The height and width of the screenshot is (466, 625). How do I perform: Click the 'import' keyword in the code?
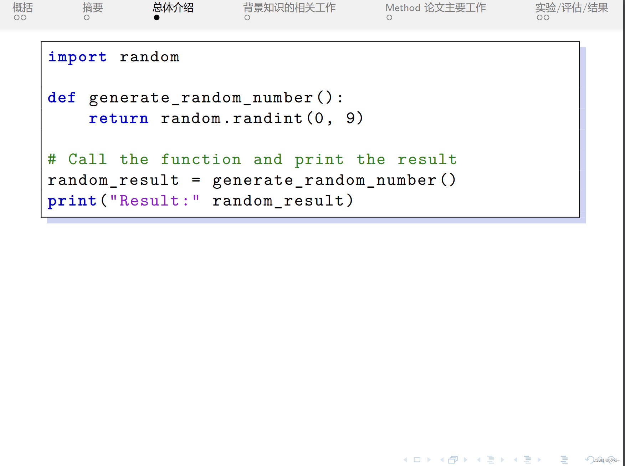[x=77, y=57]
